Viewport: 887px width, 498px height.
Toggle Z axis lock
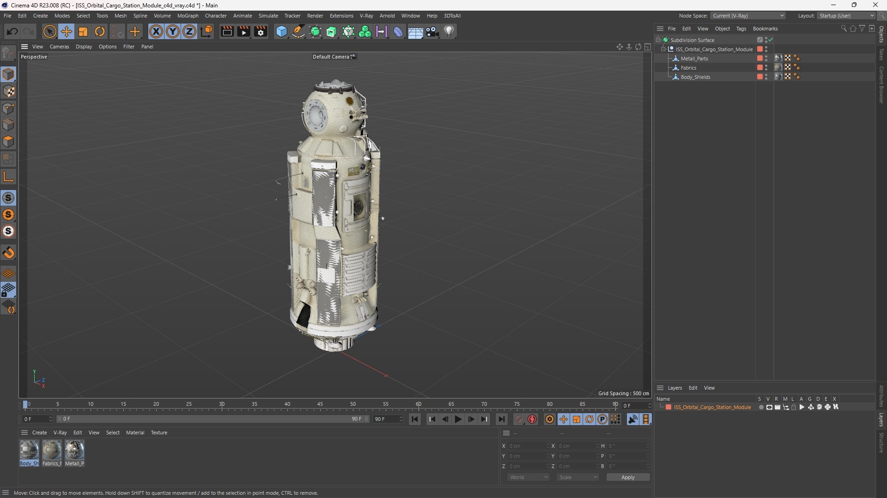coord(189,31)
